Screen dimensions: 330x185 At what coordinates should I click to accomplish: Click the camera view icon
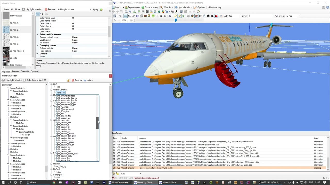coord(170,16)
